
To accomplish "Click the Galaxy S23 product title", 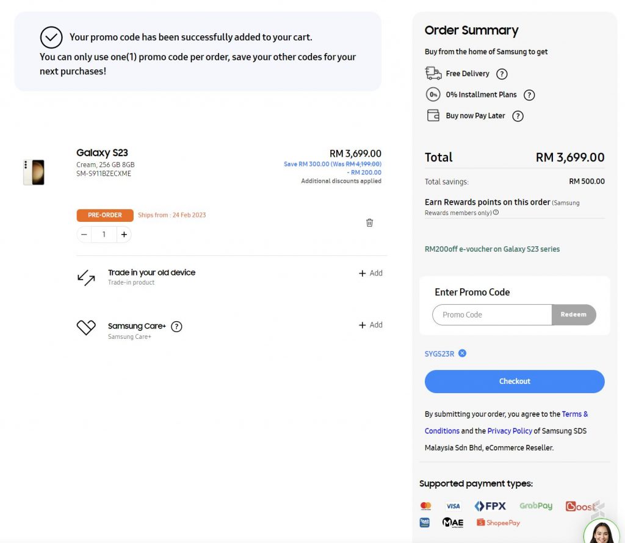I will [102, 153].
